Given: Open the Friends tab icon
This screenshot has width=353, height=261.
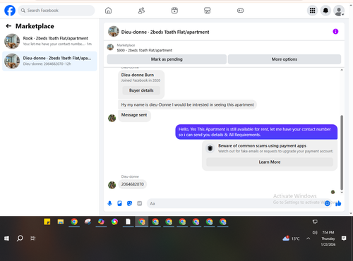Looking at the screenshot, I should click(141, 11).
